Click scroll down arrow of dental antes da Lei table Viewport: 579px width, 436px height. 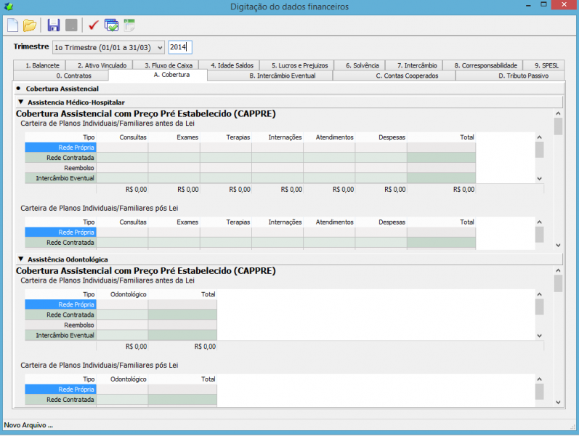click(540, 336)
